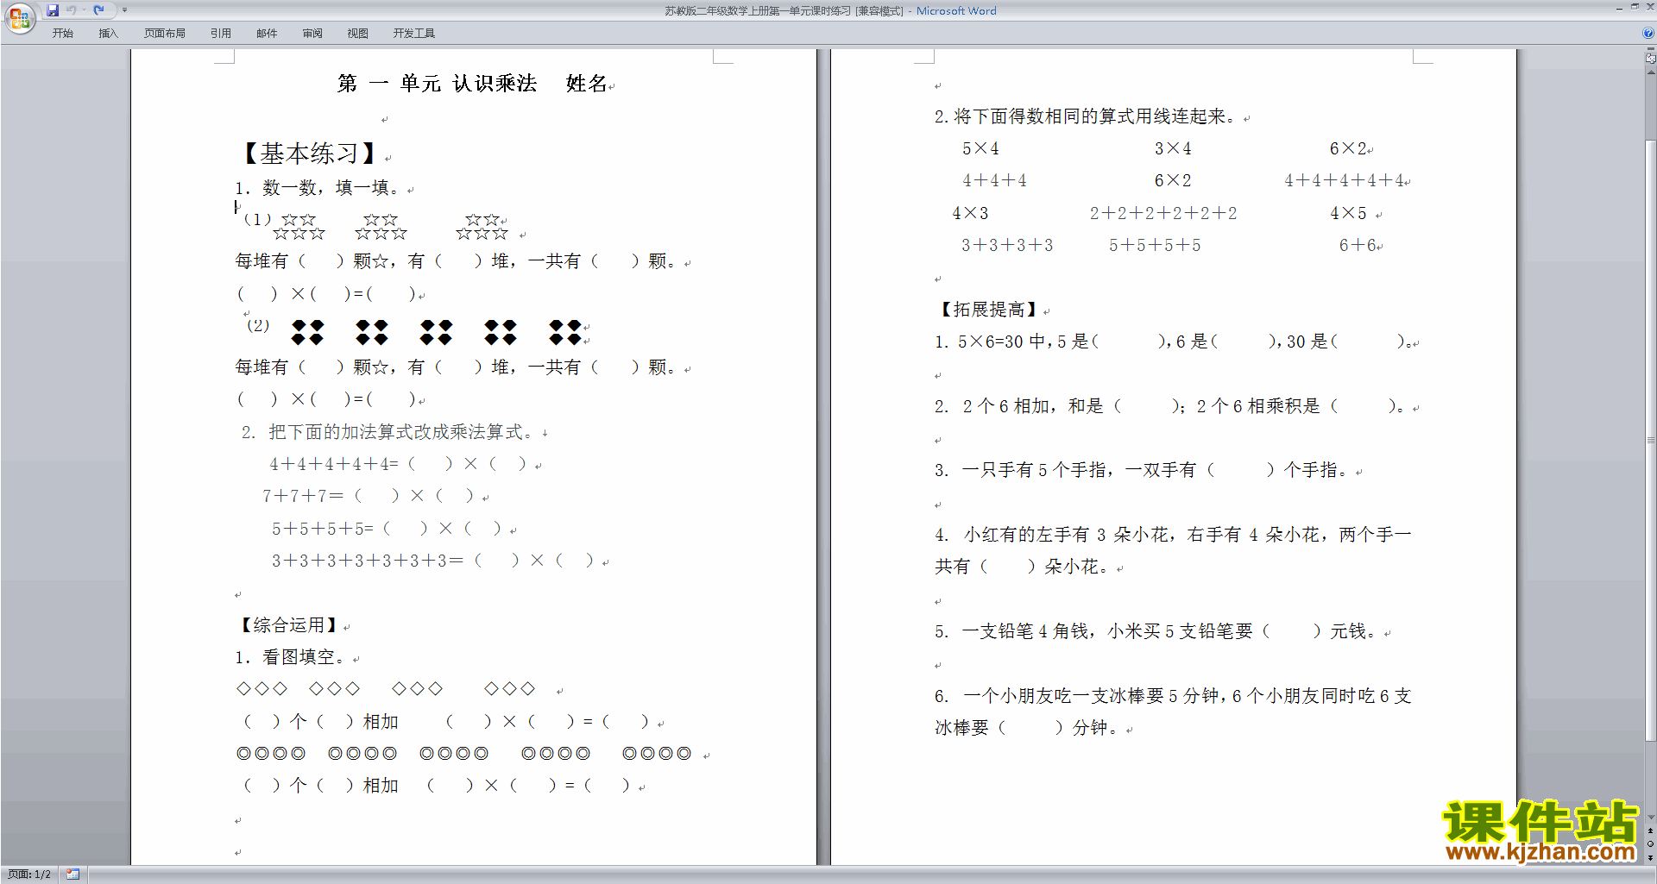Click the expression 4×3 on the right page
This screenshot has height=884, width=1657.
(x=970, y=213)
